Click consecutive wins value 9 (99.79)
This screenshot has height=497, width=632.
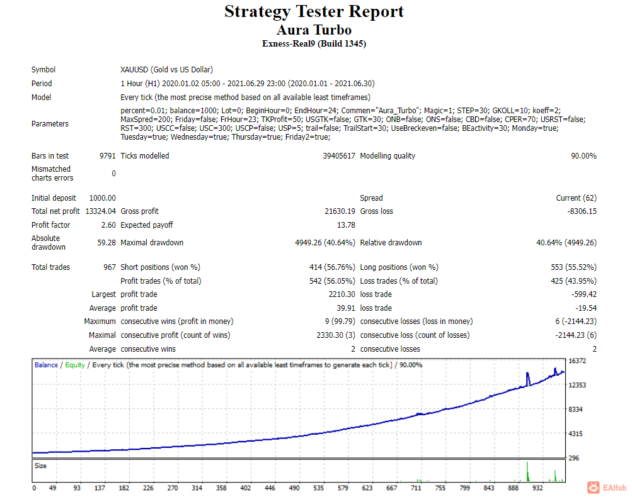pyautogui.click(x=340, y=321)
